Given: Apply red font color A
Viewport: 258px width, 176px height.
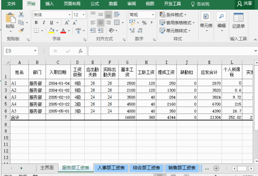Looking at the screenshot, I should click(63, 30).
